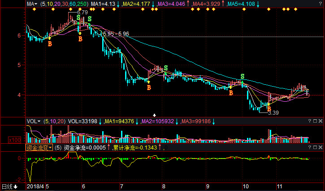Screen dimensions: 325x191
Task: Click the 6.79 high price label
Action: pyautogui.click(x=82, y=12)
